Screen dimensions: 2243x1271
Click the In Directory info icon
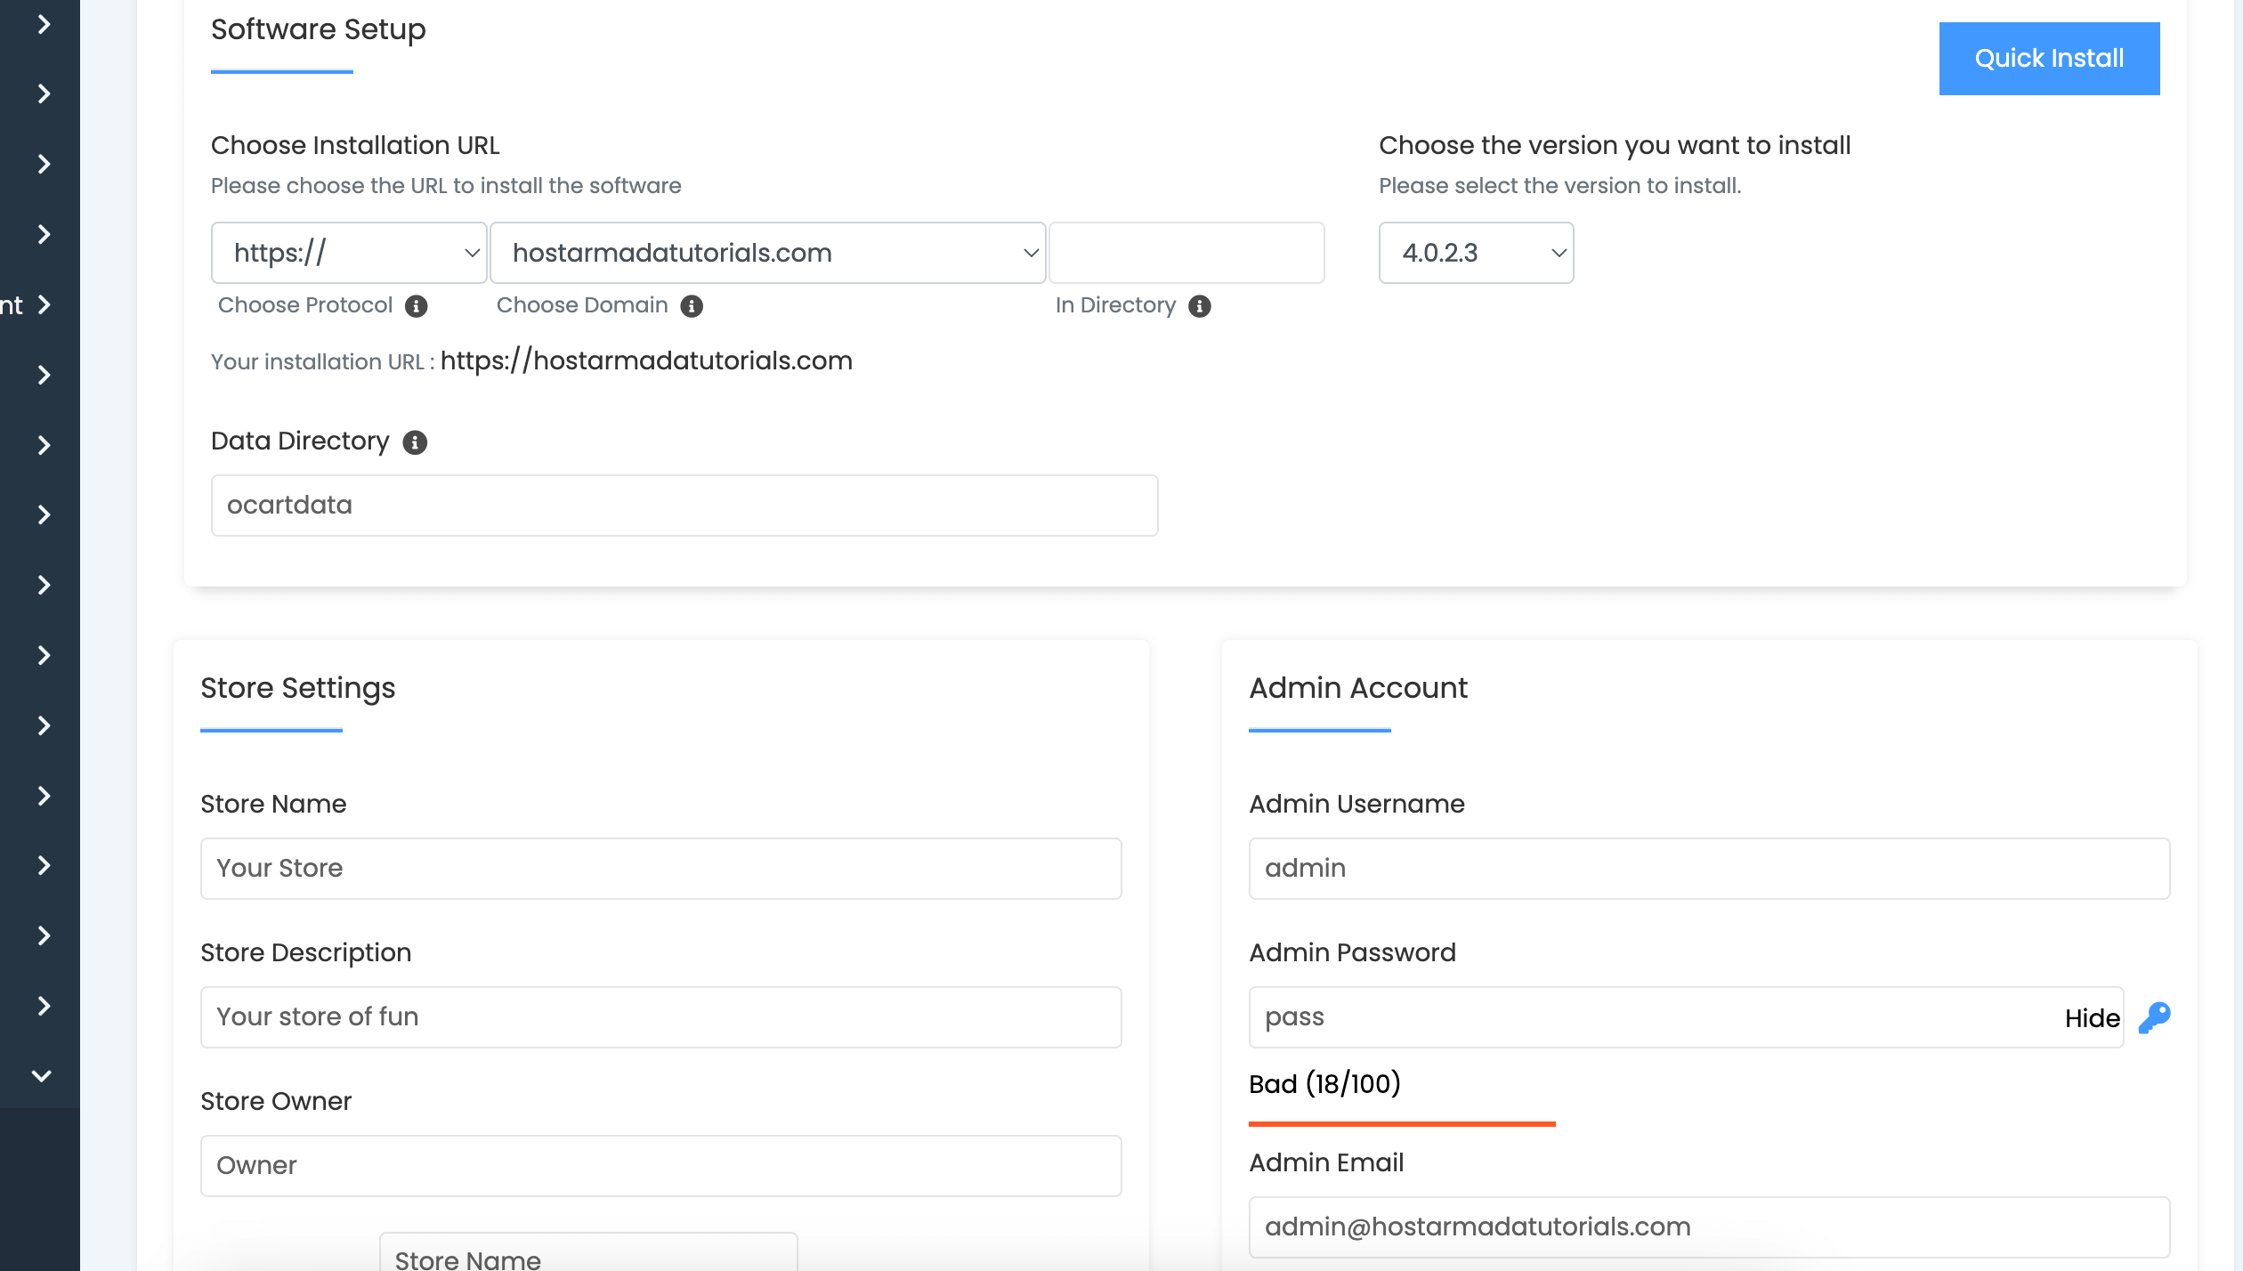(x=1200, y=306)
